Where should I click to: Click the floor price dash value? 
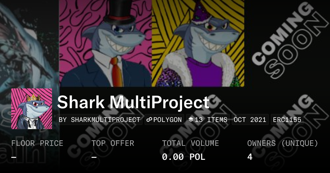(x=14, y=157)
